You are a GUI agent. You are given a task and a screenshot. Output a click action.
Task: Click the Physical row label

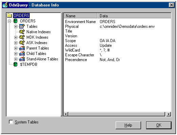click(72, 26)
